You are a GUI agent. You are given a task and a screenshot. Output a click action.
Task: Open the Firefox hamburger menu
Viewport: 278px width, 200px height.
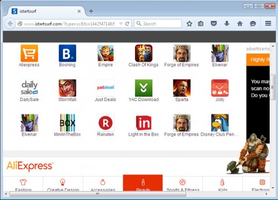[268, 23]
